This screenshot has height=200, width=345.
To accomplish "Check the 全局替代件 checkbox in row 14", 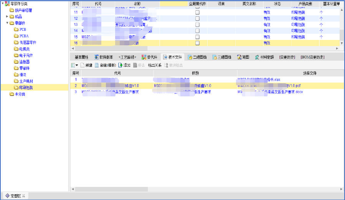I will 197,31.
